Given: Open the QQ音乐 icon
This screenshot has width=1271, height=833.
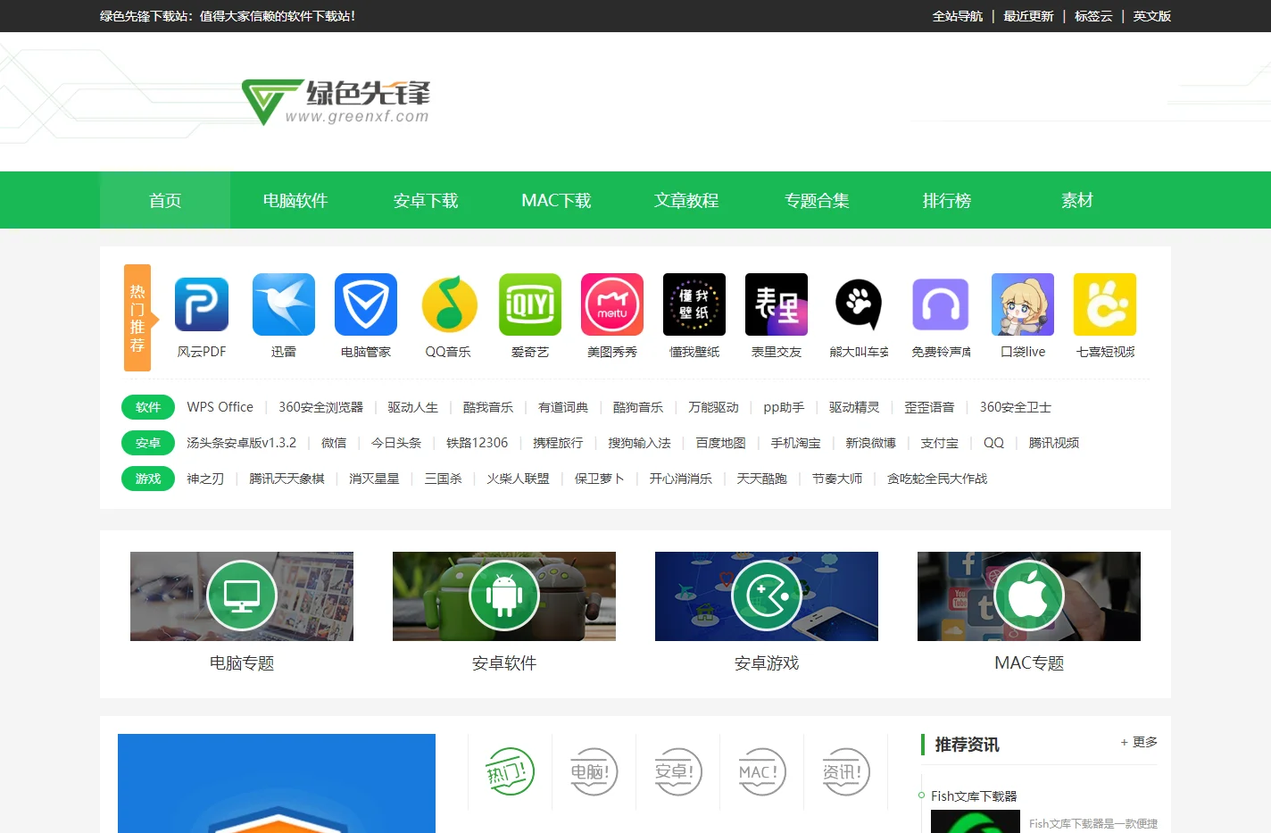Looking at the screenshot, I should 448,304.
